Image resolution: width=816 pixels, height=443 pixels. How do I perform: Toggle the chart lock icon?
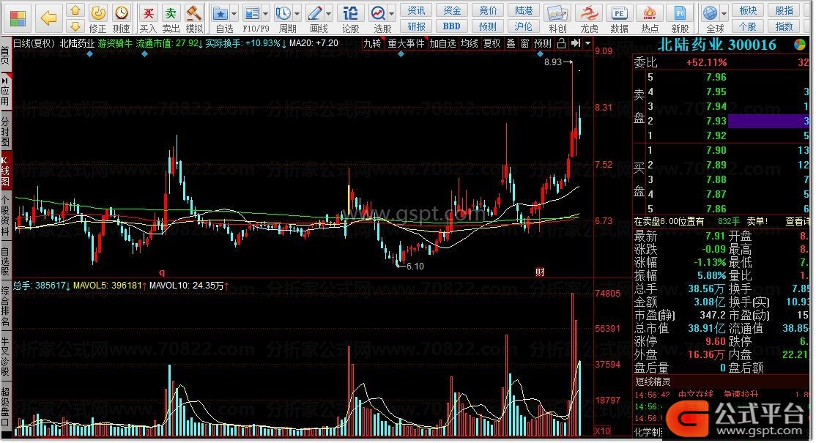click(562, 44)
